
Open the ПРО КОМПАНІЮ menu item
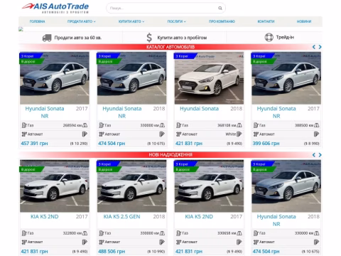222,21
